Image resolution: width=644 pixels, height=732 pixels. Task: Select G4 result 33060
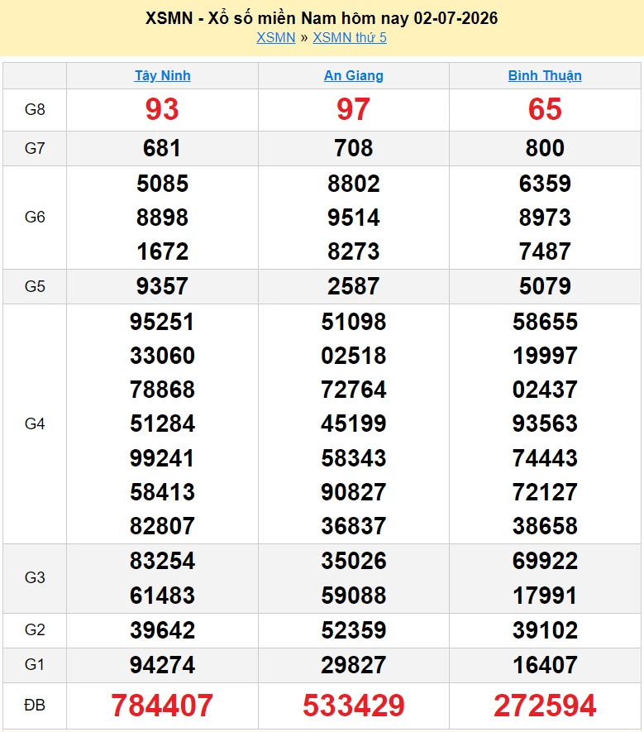[x=162, y=356]
